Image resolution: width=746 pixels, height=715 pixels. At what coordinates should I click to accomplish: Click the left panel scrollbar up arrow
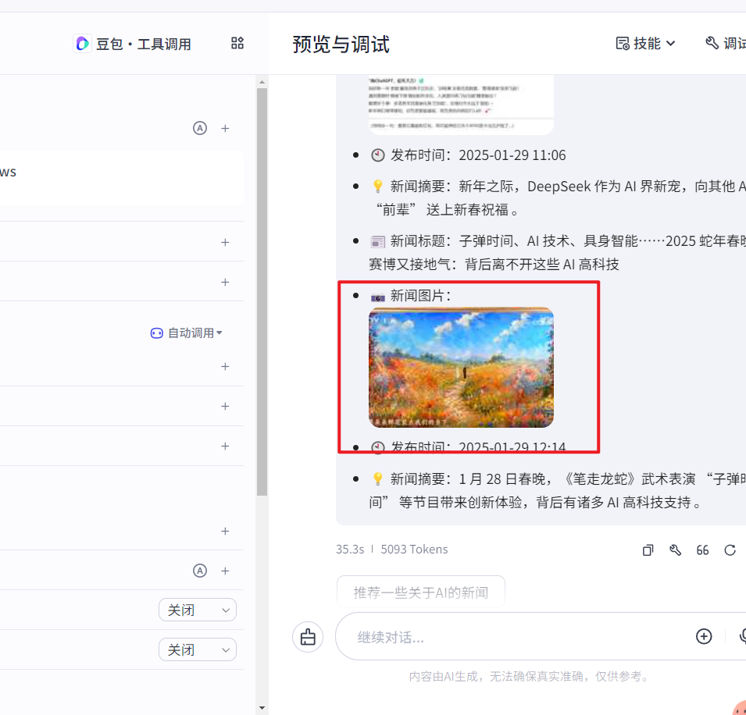(262, 82)
